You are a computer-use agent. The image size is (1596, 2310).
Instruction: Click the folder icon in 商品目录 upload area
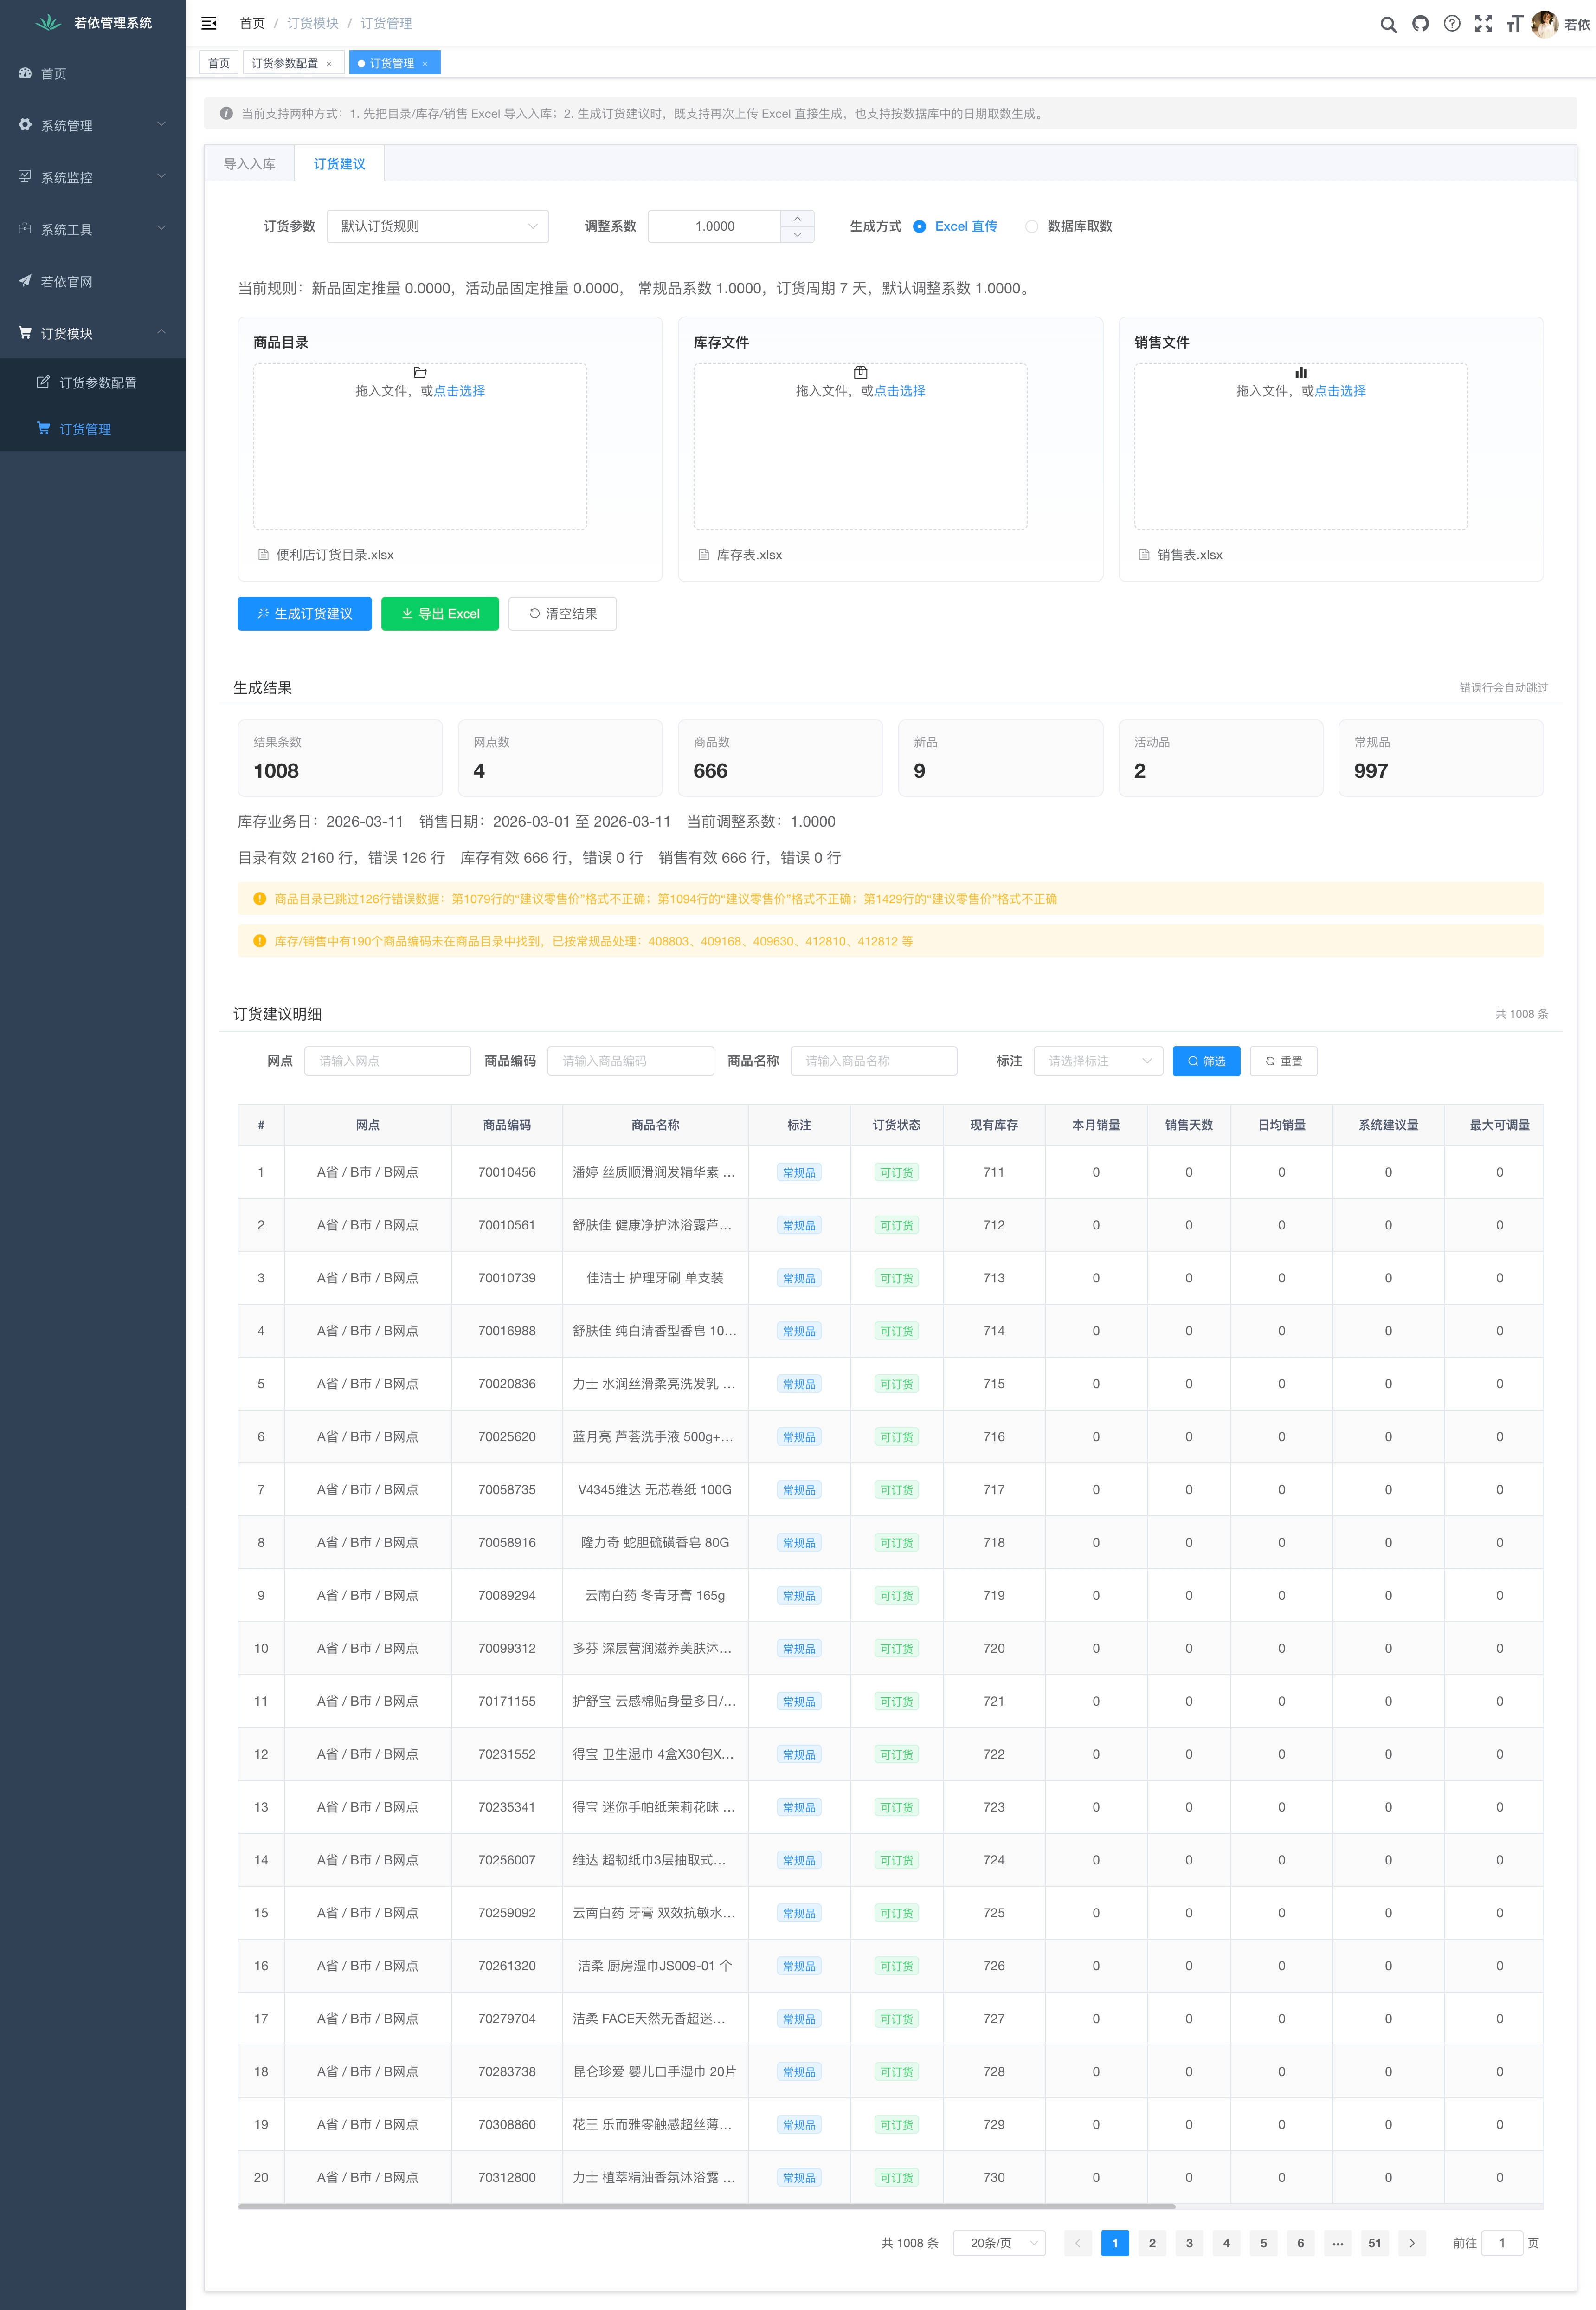tap(420, 372)
